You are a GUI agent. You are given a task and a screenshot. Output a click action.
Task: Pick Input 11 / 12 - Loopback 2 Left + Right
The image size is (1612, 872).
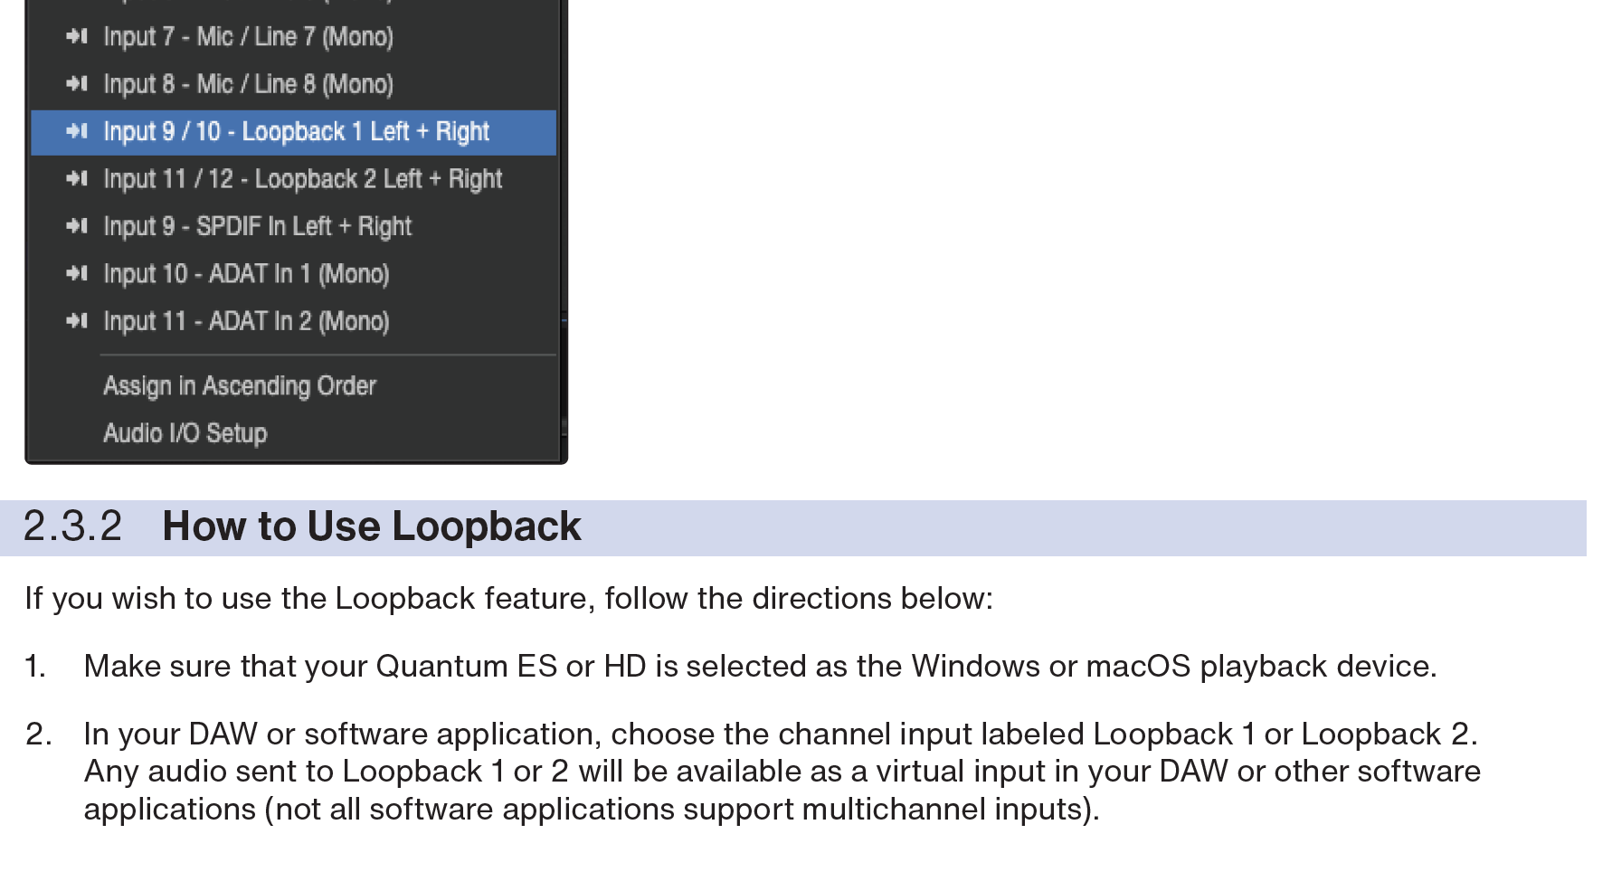302,179
